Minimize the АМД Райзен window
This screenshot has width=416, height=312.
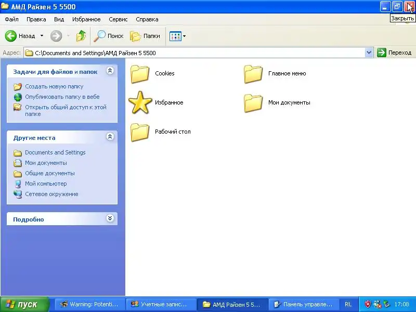(385, 7)
